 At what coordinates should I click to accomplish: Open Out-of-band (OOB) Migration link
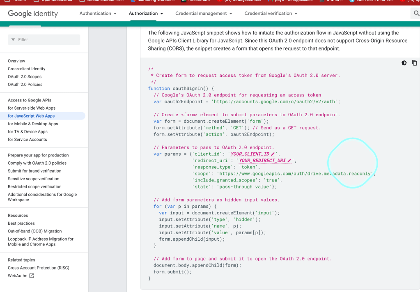(34, 231)
